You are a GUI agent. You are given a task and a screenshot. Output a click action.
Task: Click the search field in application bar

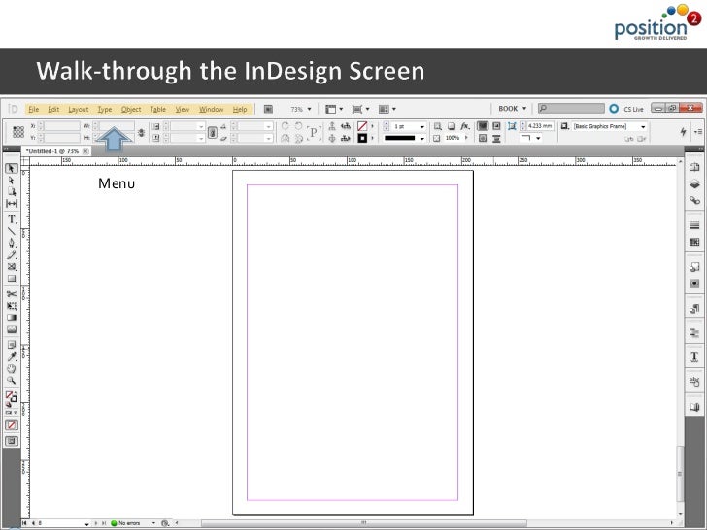coord(573,109)
